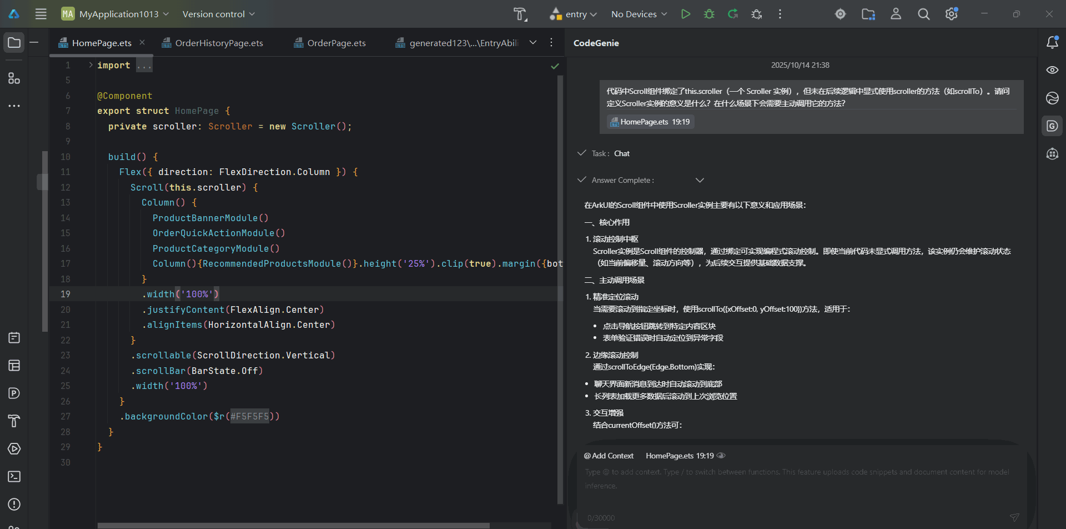Start debugging with the bug icon
Viewport: 1066px width, 529px height.
pyautogui.click(x=709, y=14)
